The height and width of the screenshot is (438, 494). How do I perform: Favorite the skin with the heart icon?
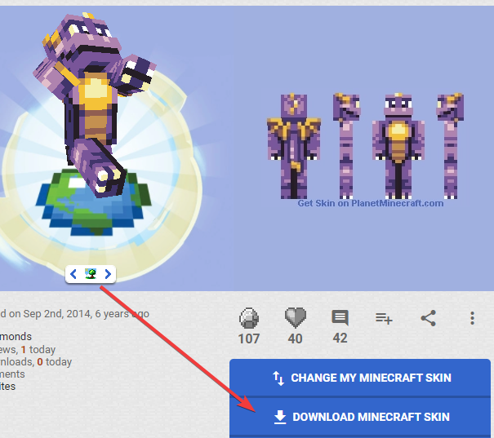(296, 317)
